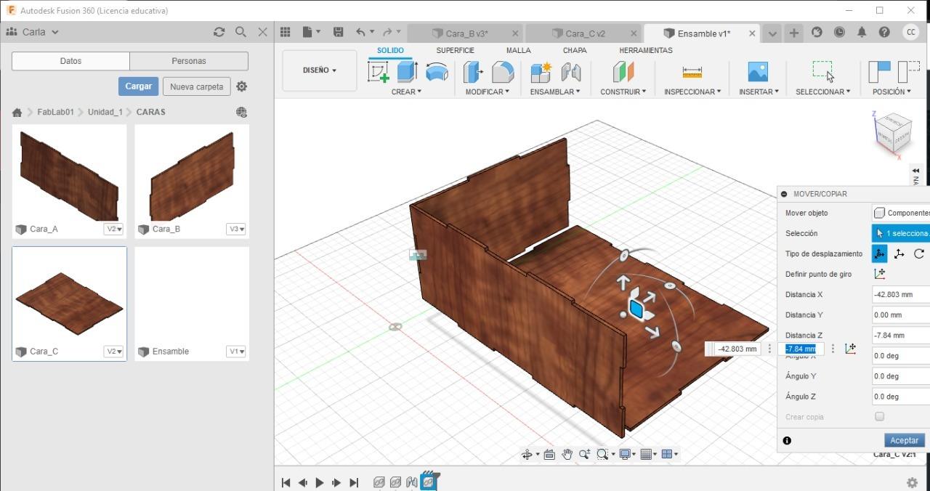Expand the CREAR menu
The width and height of the screenshot is (930, 491).
[406, 92]
